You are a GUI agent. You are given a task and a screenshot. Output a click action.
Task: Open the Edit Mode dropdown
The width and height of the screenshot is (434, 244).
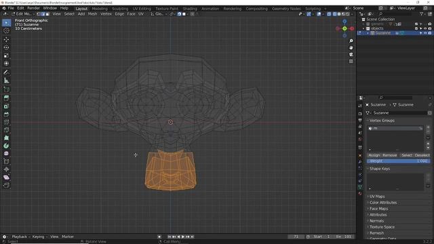(x=23, y=14)
